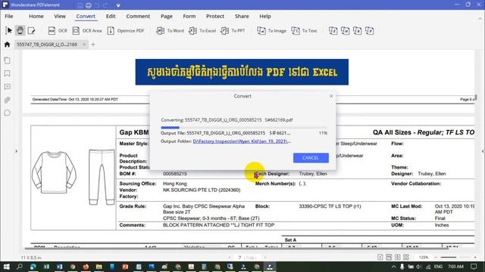The image size is (485, 272).
Task: Select continuous page view icon
Action: click(389, 257)
